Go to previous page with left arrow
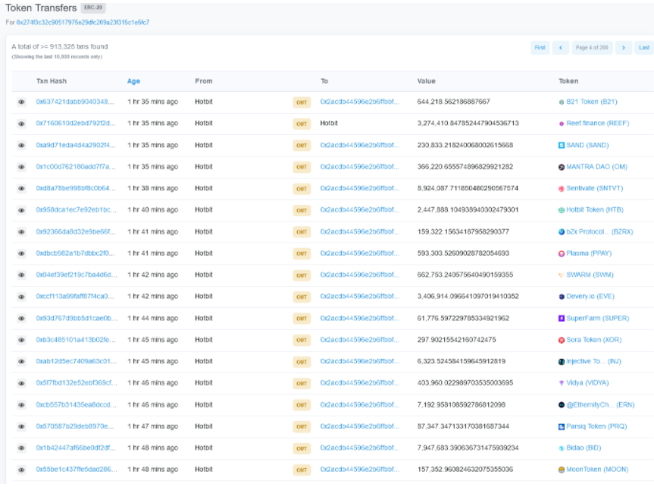 [561, 48]
